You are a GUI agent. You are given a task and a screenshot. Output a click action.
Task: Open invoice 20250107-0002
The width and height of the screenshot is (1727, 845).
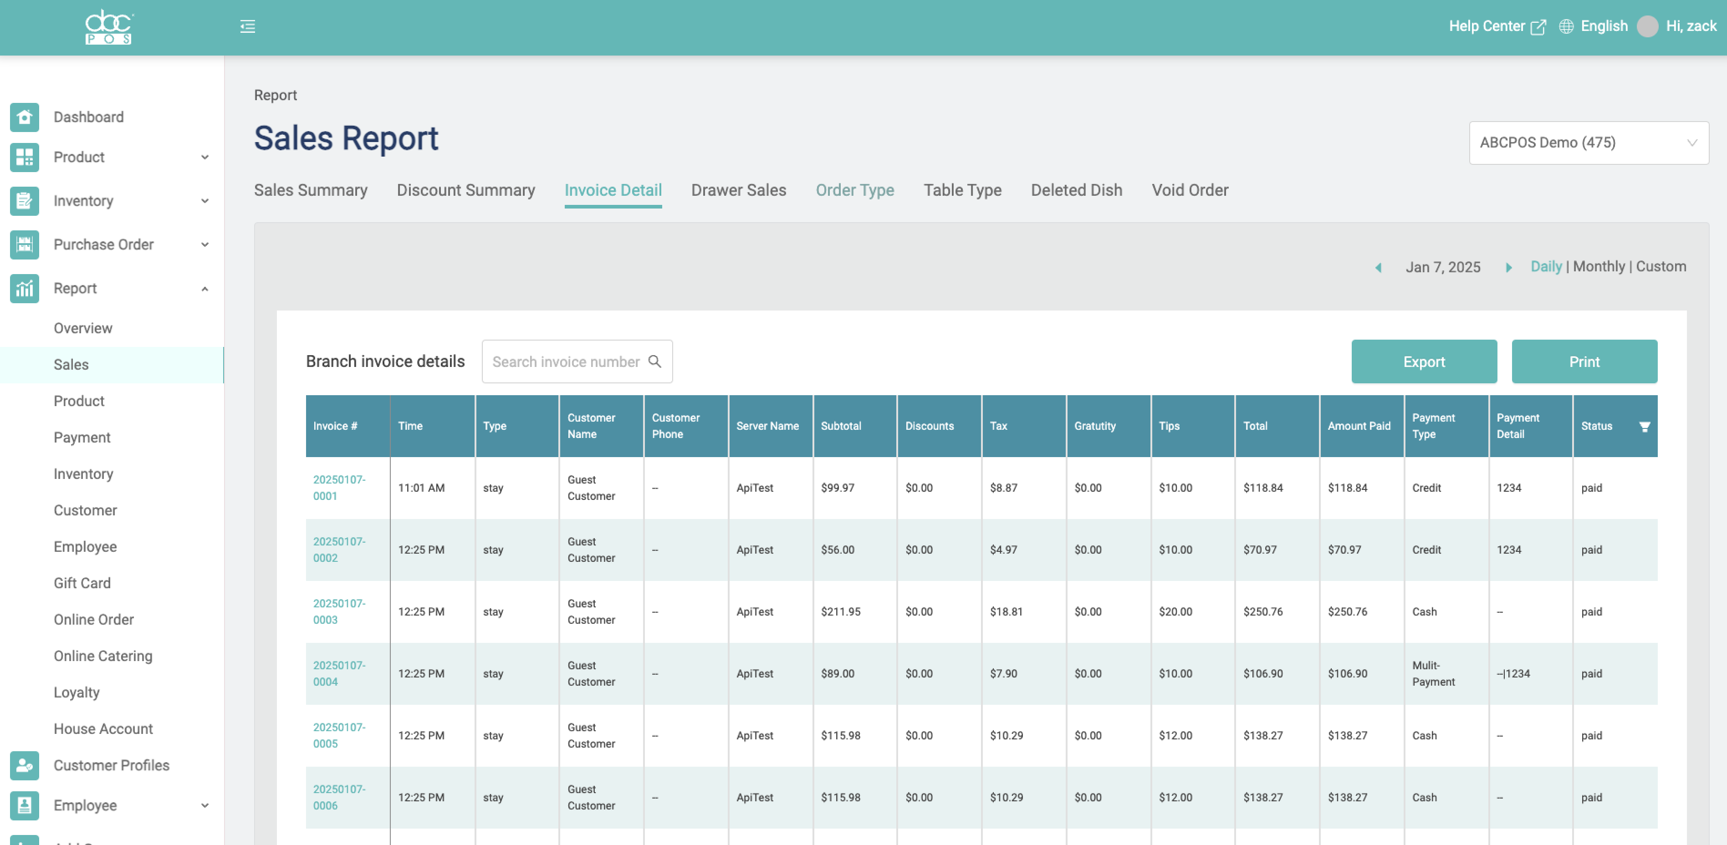pyautogui.click(x=339, y=550)
